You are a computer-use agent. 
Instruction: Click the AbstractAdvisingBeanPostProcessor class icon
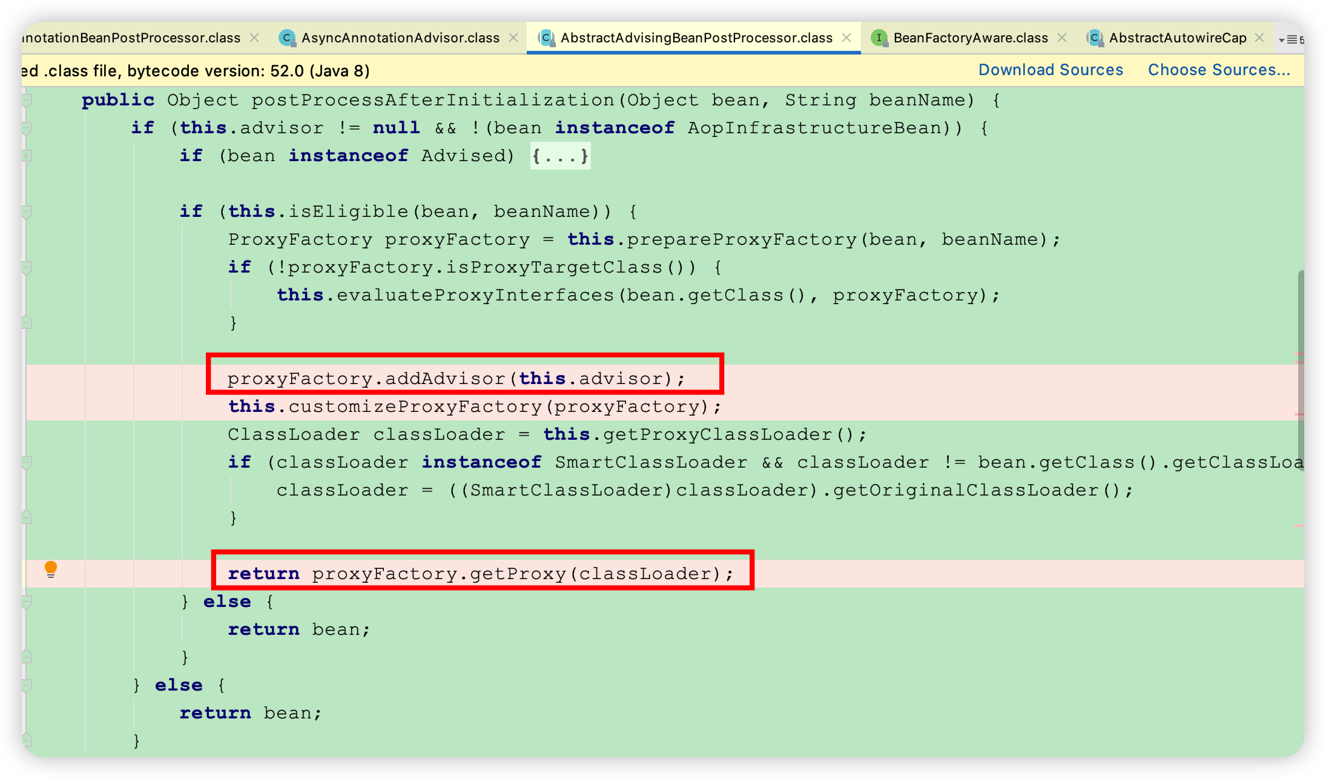coord(546,38)
